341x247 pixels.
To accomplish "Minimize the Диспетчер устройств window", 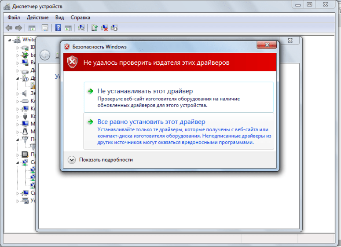I will [x=298, y=4].
